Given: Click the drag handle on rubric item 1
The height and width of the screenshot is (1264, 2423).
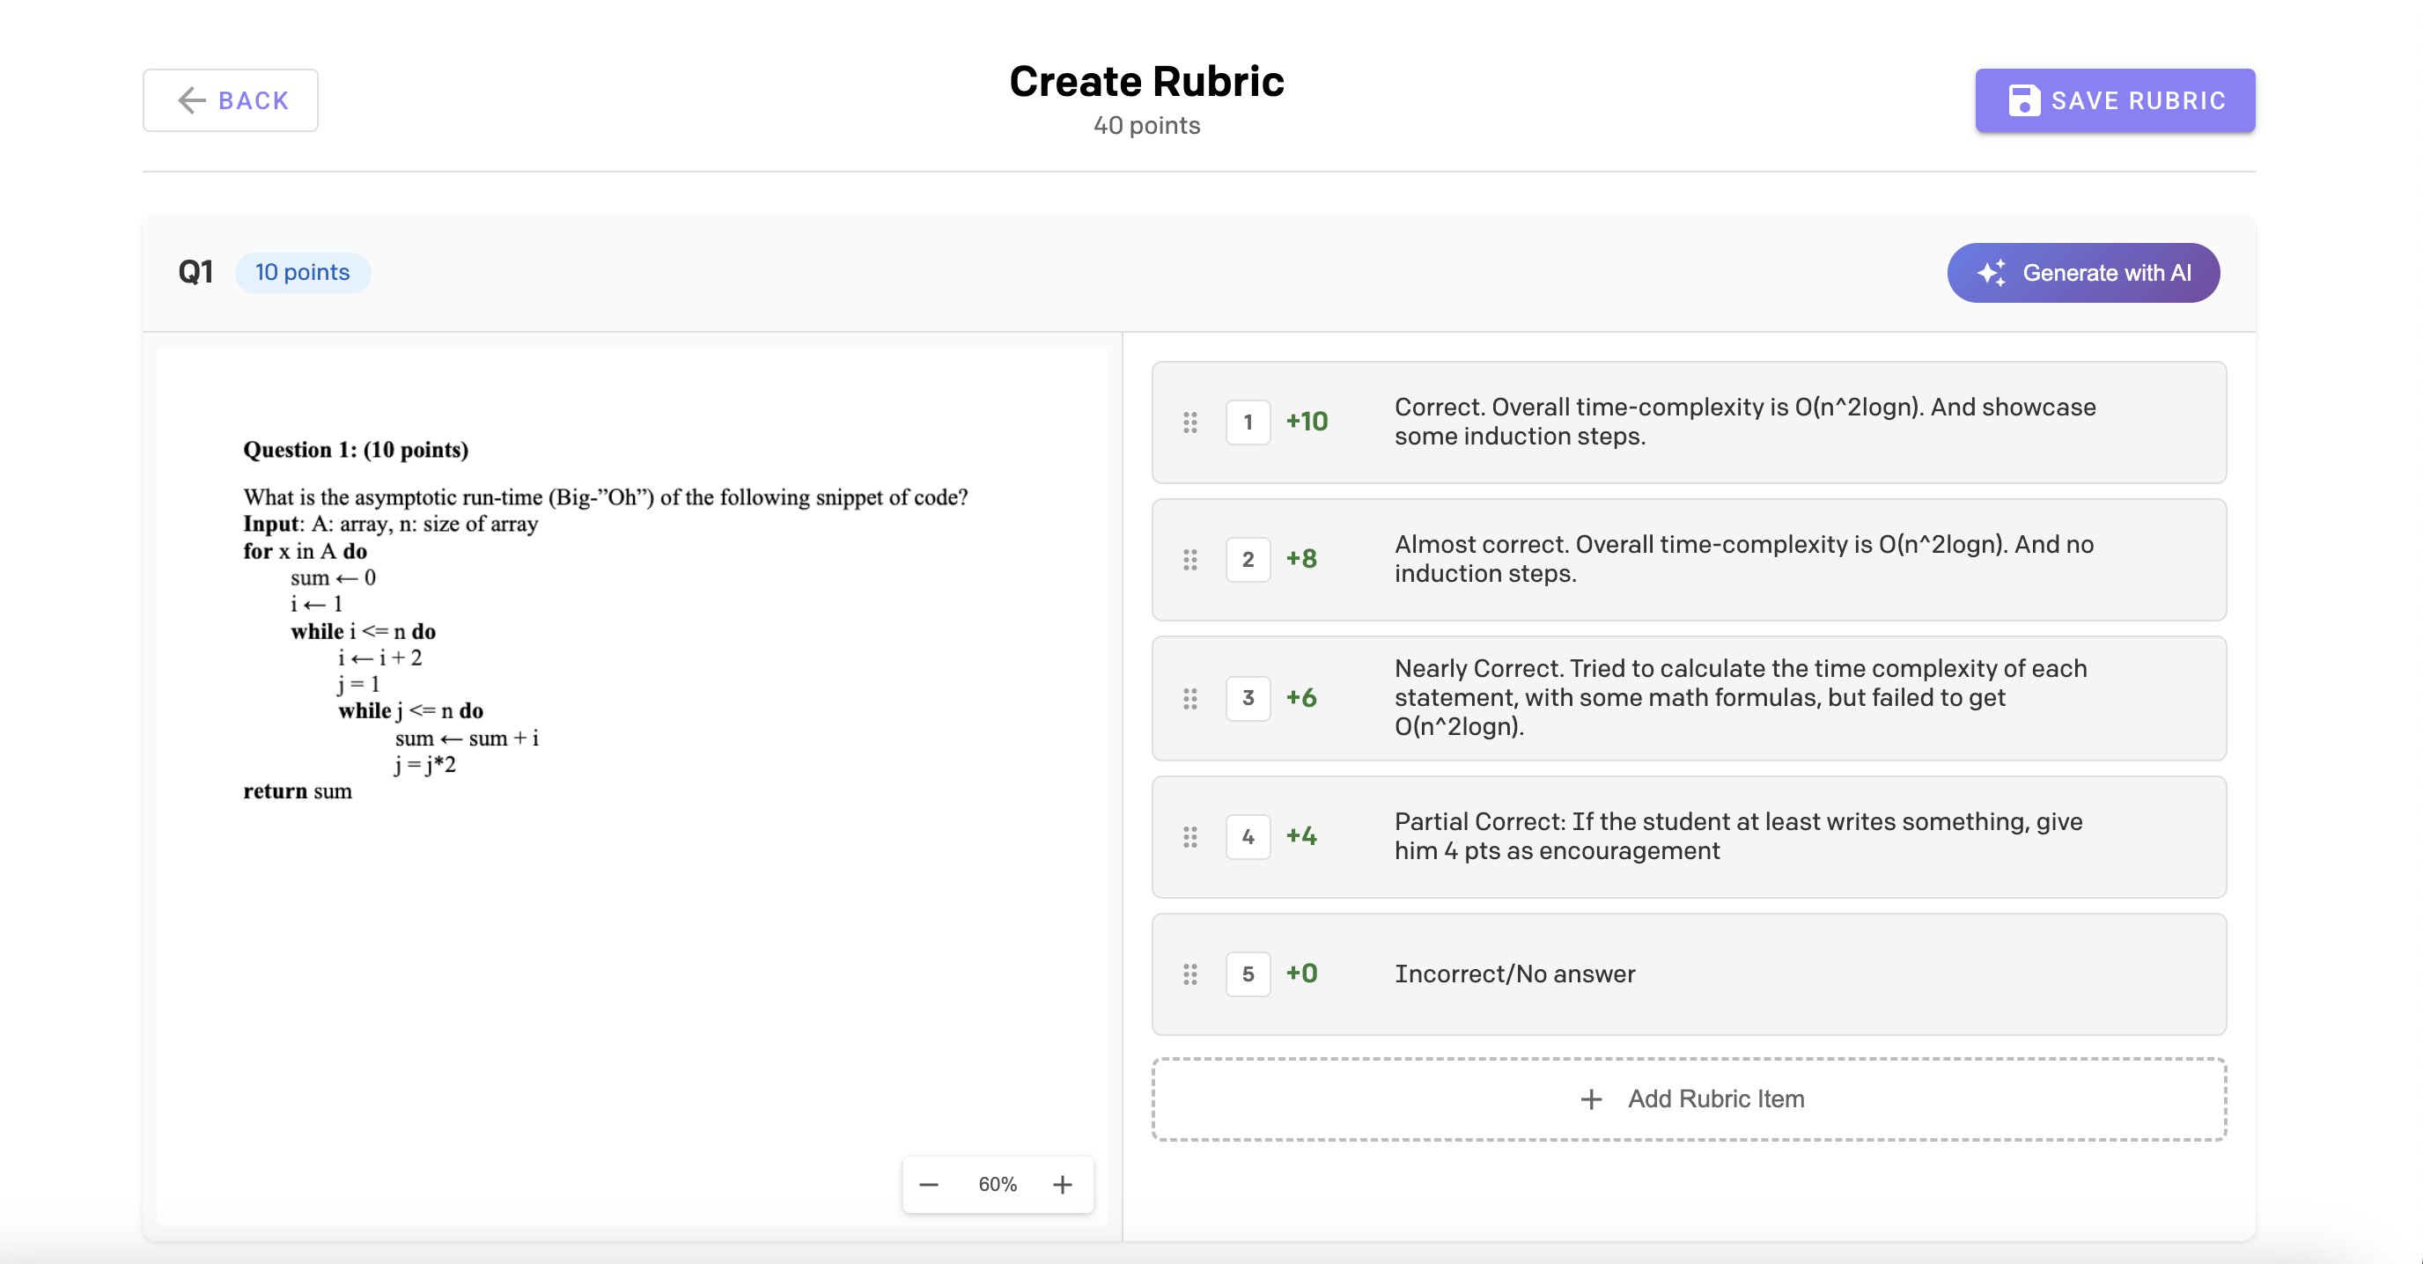Looking at the screenshot, I should pos(1190,423).
